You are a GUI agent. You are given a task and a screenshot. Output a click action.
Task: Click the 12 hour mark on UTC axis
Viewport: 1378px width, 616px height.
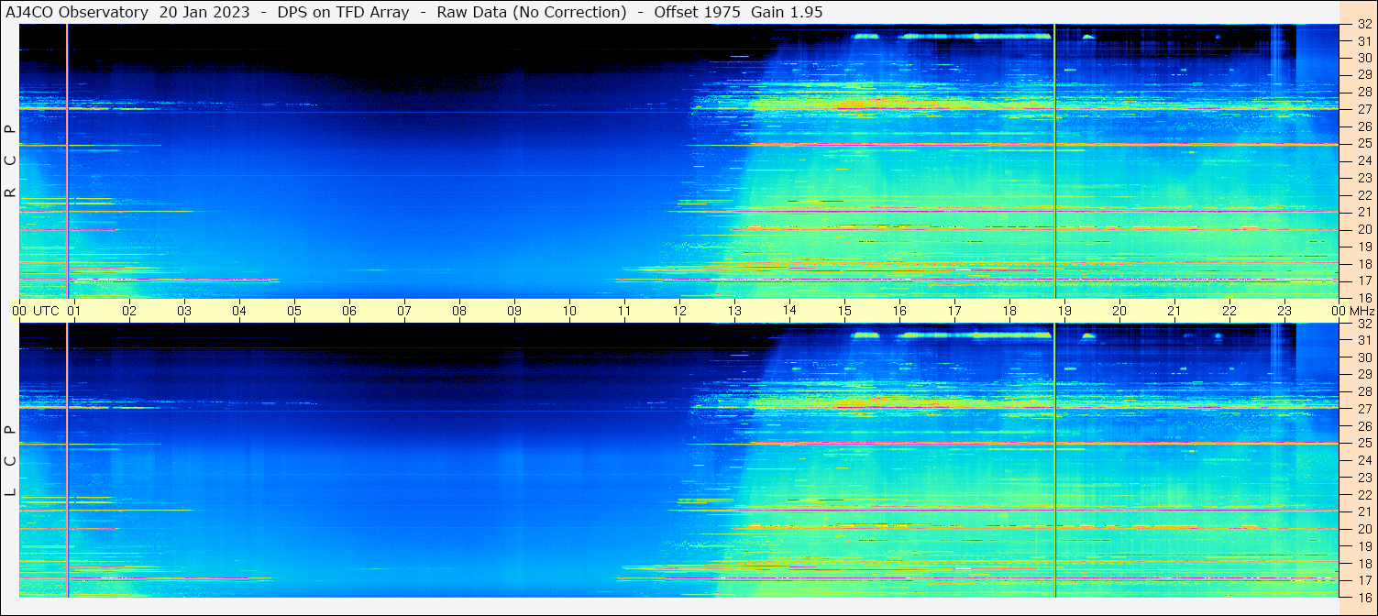pyautogui.click(x=679, y=311)
